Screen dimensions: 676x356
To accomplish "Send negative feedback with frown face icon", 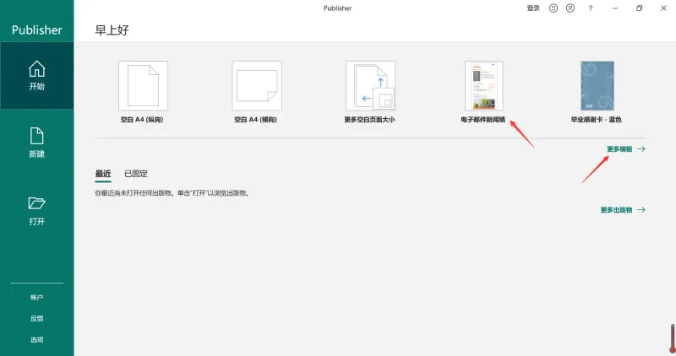I will (570, 8).
